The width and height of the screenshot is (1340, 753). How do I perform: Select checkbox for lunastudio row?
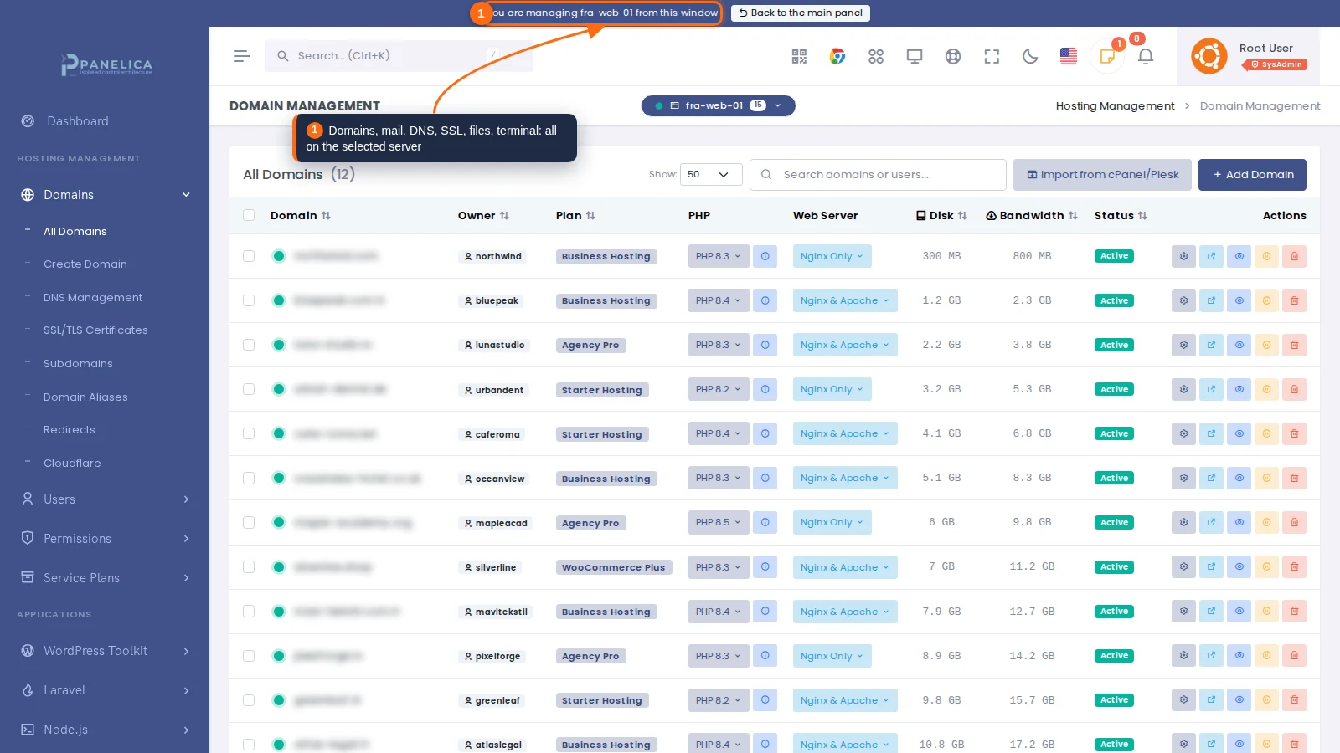249,345
